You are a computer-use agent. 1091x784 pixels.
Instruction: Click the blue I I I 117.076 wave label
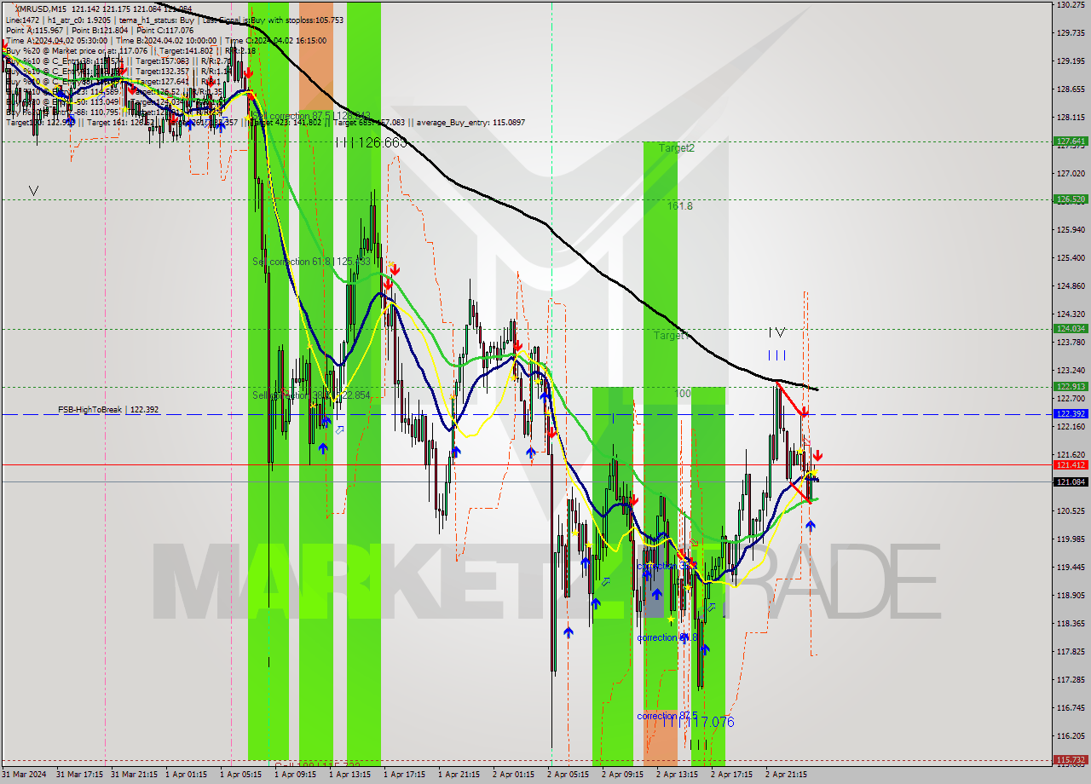(x=701, y=722)
